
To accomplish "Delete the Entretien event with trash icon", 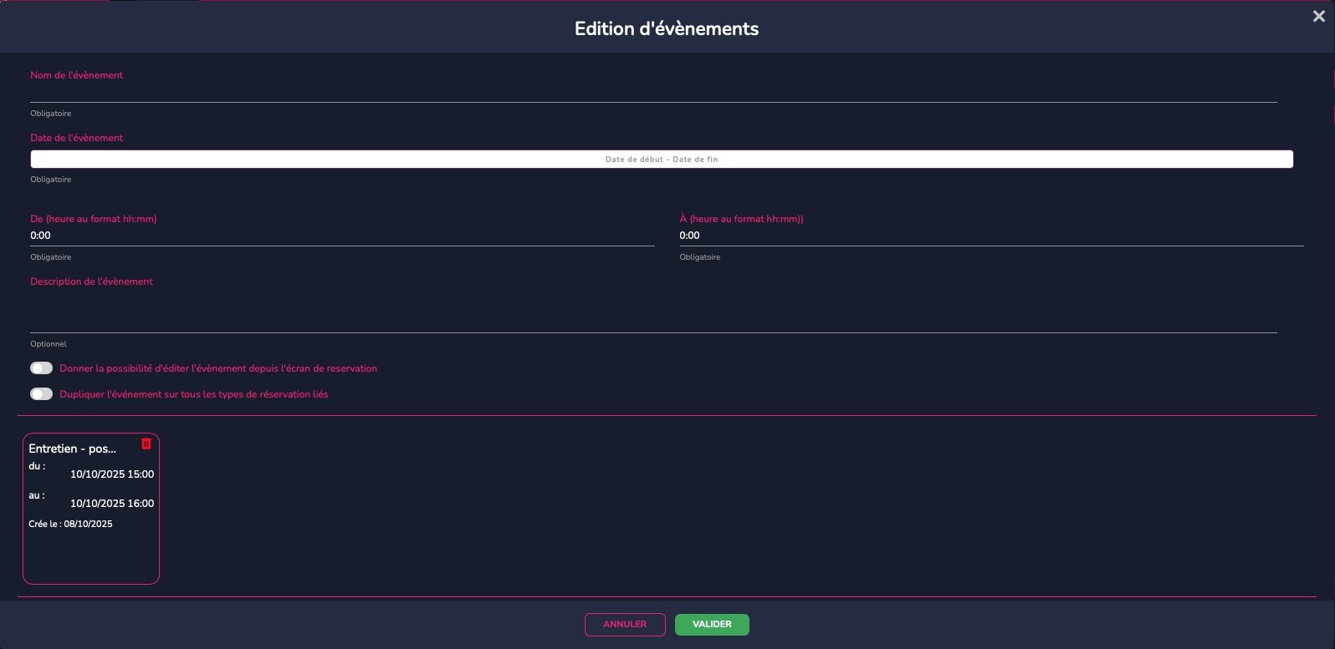I will [x=146, y=444].
